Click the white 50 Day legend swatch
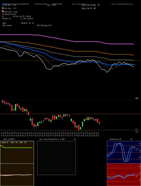This screenshot has height=186, width=141. [3, 8]
